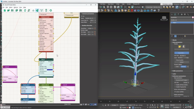Image resolution: width=194 pixels, height=109 pixels.
Task: Open the Modify tab icon in command panel
Action: point(175,15)
